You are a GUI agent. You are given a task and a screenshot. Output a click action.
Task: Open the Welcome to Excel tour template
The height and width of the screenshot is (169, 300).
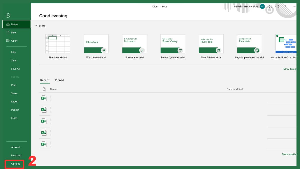tap(96, 44)
